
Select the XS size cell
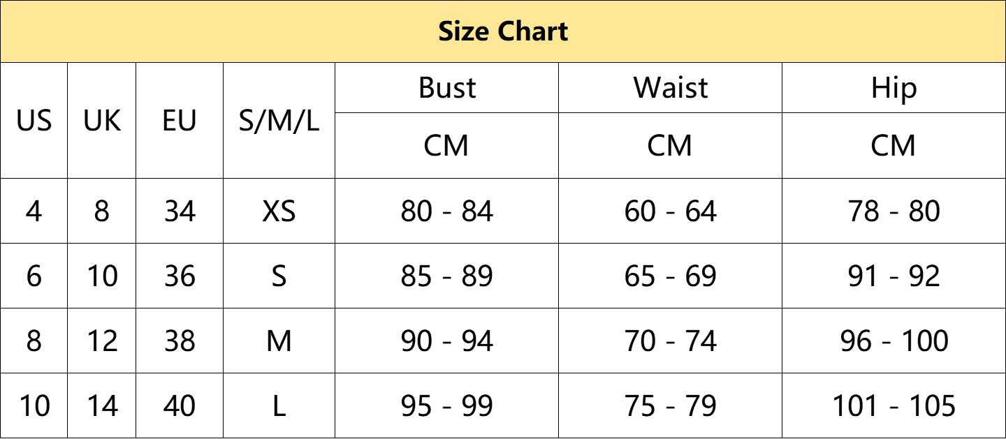tap(279, 211)
